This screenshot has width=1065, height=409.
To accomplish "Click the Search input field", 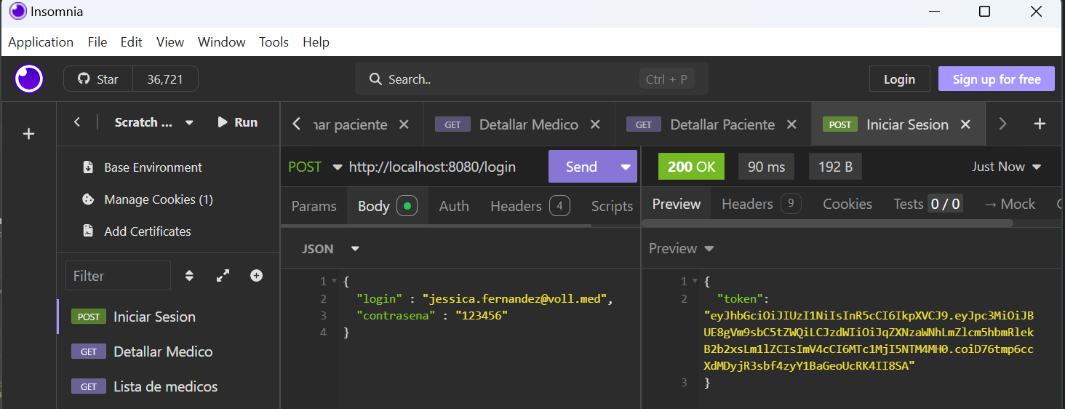I will (531, 79).
